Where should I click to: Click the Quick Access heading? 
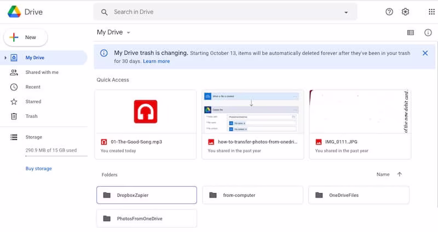(113, 80)
